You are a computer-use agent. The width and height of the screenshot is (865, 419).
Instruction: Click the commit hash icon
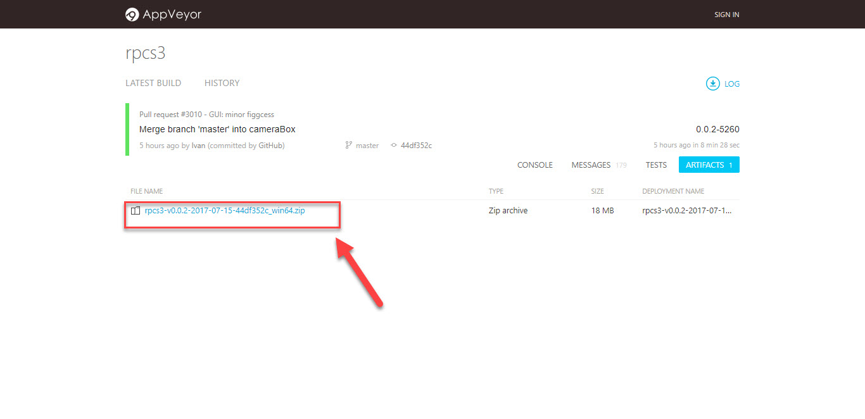(x=394, y=146)
